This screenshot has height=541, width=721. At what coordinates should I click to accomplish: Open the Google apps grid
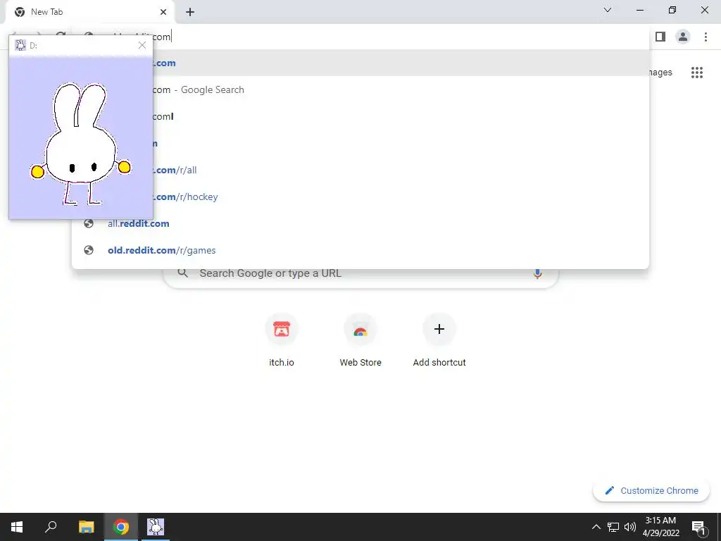click(x=696, y=73)
